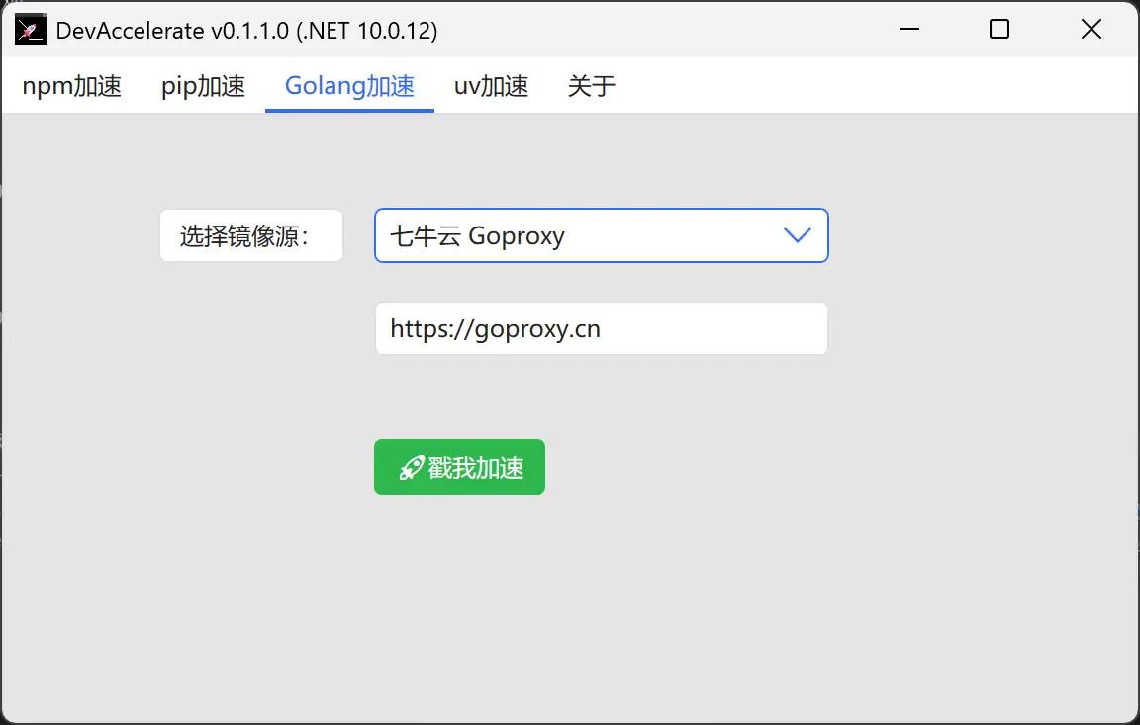Expand the 七牛云 Goproxy mirror dropdown

pyautogui.click(x=602, y=235)
